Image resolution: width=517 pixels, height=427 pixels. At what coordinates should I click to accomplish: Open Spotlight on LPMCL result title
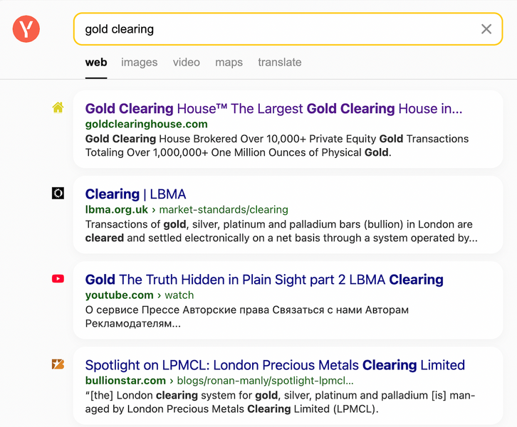click(x=275, y=365)
